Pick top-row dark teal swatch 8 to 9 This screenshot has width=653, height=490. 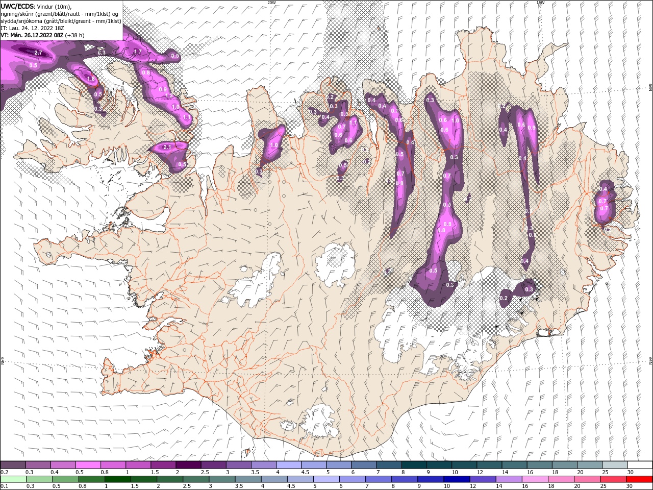tap(414, 465)
